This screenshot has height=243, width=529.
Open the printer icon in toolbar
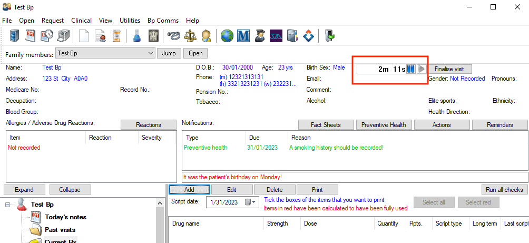tap(64, 36)
